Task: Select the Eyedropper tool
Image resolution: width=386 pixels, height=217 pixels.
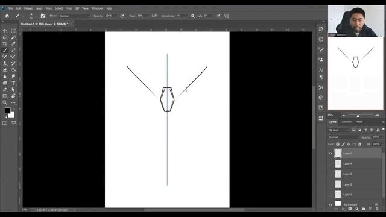Action: (x=13, y=43)
